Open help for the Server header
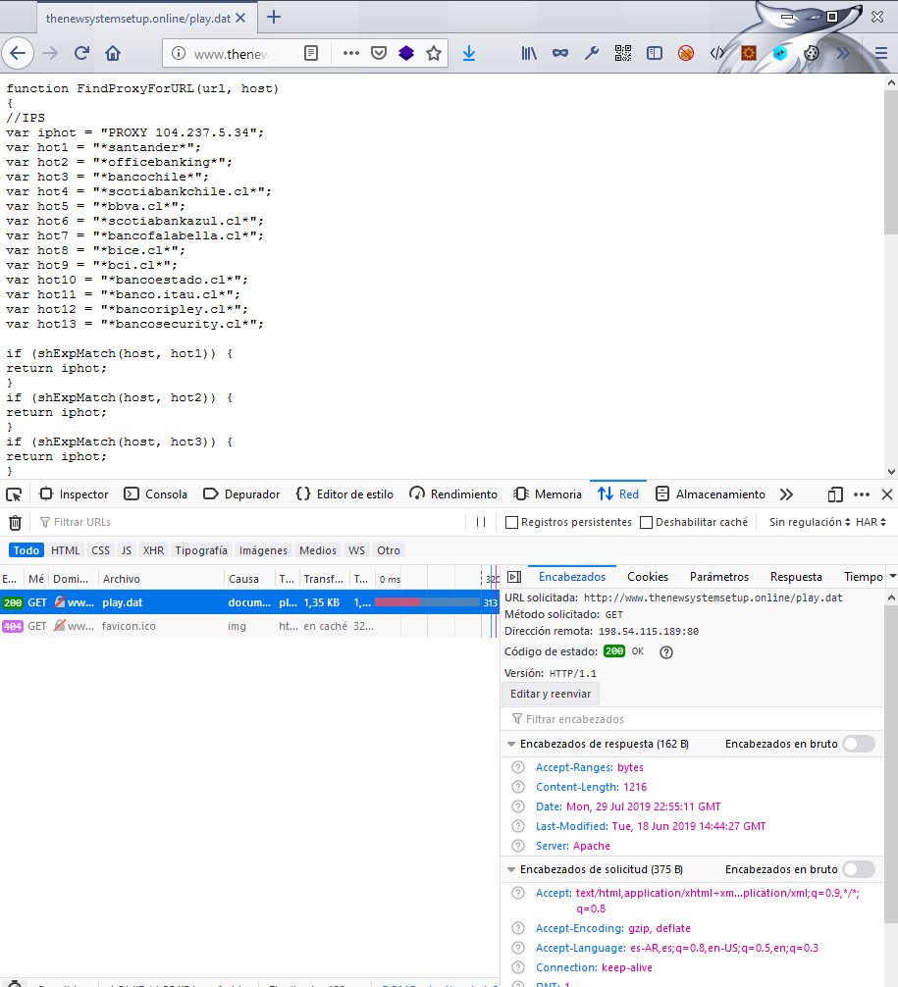The width and height of the screenshot is (898, 987). (518, 846)
